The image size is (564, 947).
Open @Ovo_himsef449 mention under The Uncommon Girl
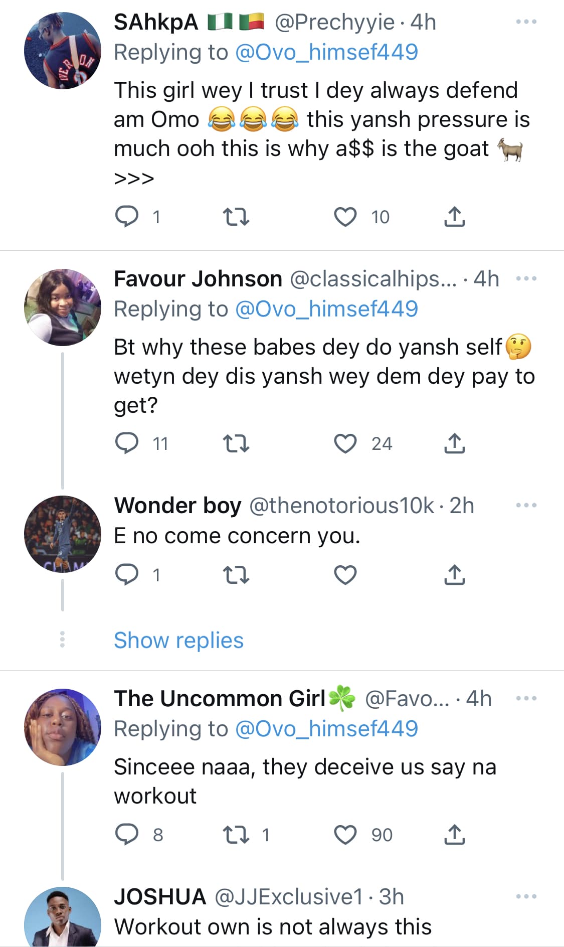(326, 728)
